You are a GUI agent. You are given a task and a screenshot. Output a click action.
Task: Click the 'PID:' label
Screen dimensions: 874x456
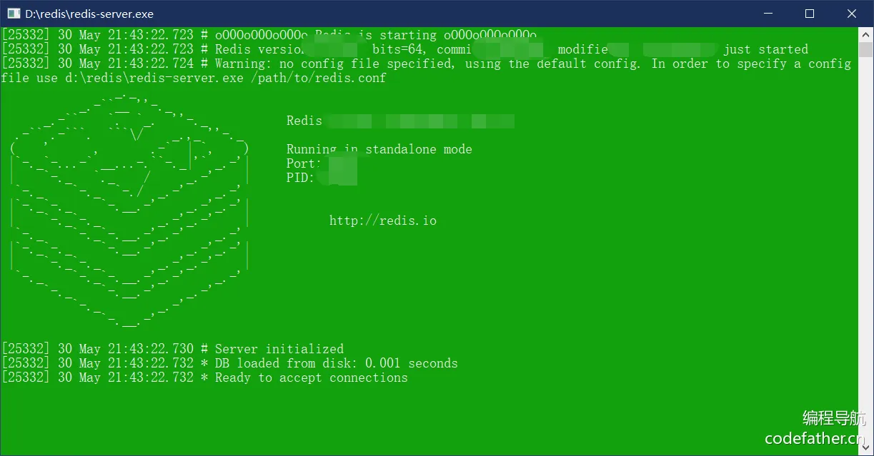pyautogui.click(x=301, y=178)
